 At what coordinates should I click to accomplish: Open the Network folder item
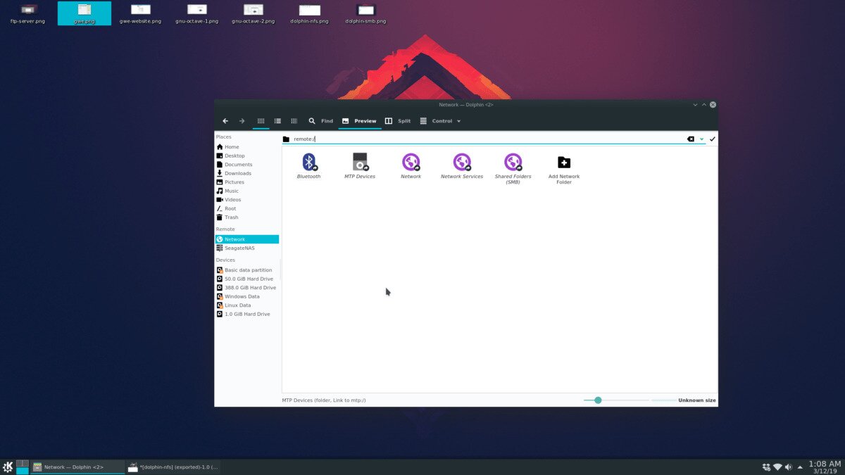pyautogui.click(x=411, y=166)
